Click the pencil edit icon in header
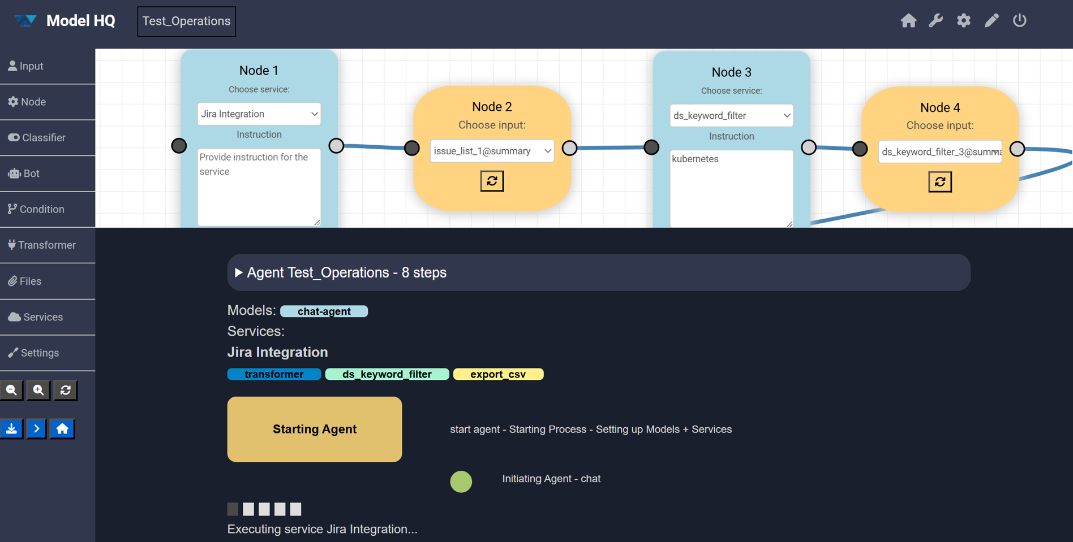 tap(992, 21)
